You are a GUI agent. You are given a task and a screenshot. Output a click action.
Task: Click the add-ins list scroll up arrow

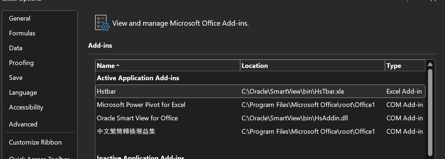tap(430, 65)
